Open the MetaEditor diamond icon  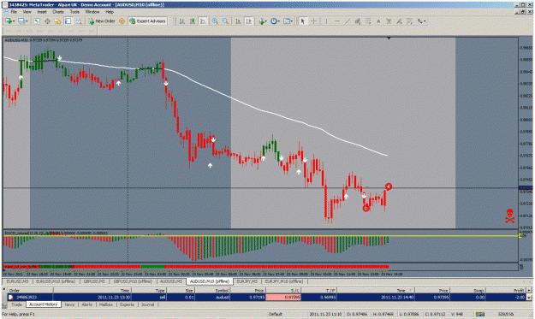coord(122,21)
